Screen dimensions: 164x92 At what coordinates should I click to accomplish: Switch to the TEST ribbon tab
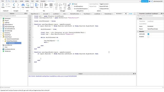tap(33, 1)
